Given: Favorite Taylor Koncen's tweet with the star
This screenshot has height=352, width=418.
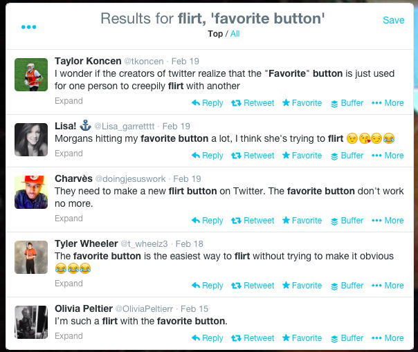Looking at the screenshot, I should click(x=302, y=103).
